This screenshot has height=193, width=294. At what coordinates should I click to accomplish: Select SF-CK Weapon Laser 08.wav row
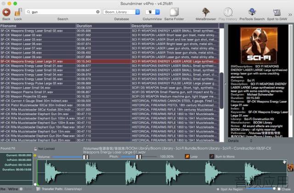click(109, 53)
